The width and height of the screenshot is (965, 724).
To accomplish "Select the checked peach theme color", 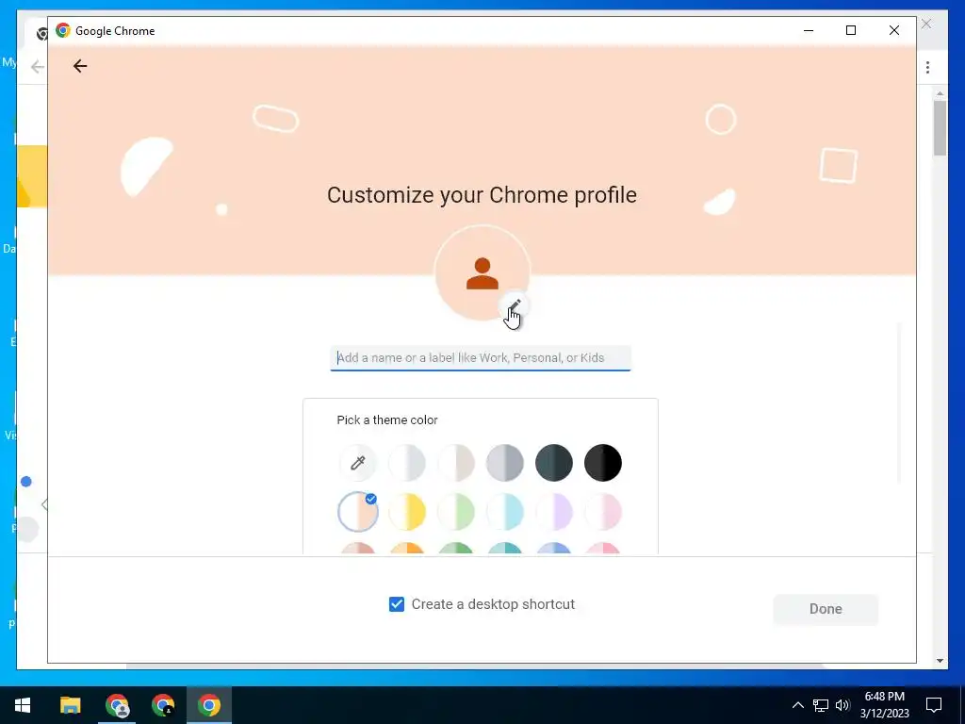I will 357,512.
